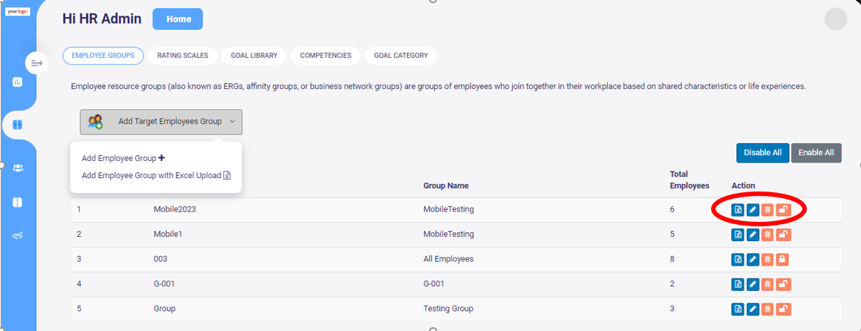
Task: Open the dashboard chart icon in sidebar
Action: tap(17, 82)
